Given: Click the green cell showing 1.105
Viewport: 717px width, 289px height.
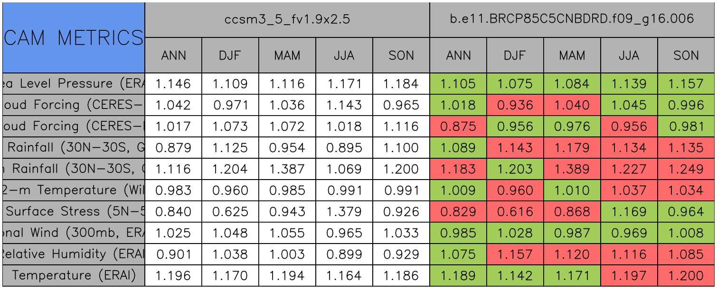Looking at the screenshot, I should 458,84.
